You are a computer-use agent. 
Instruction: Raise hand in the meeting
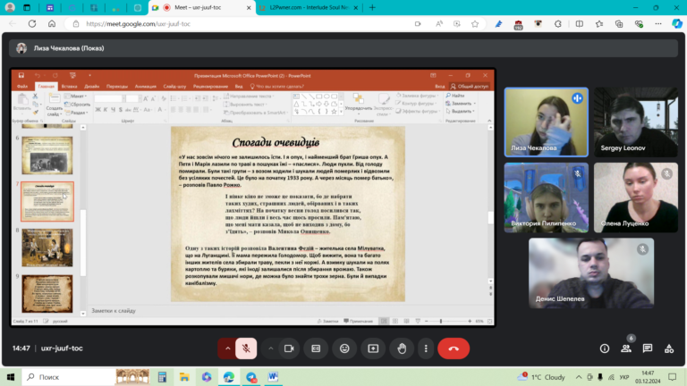pyautogui.click(x=402, y=348)
